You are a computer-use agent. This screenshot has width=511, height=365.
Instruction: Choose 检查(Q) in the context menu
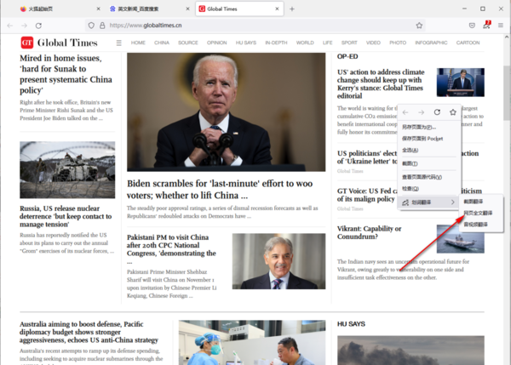429,189
